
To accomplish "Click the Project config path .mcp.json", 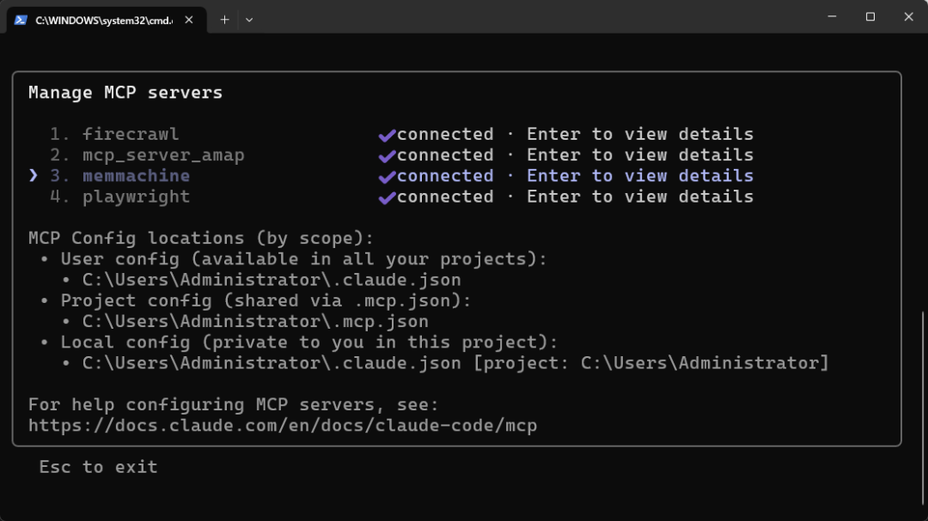I will [x=255, y=321].
